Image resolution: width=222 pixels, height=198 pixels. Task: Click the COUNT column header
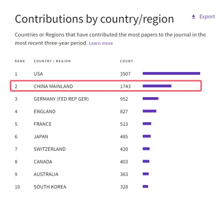click(127, 61)
